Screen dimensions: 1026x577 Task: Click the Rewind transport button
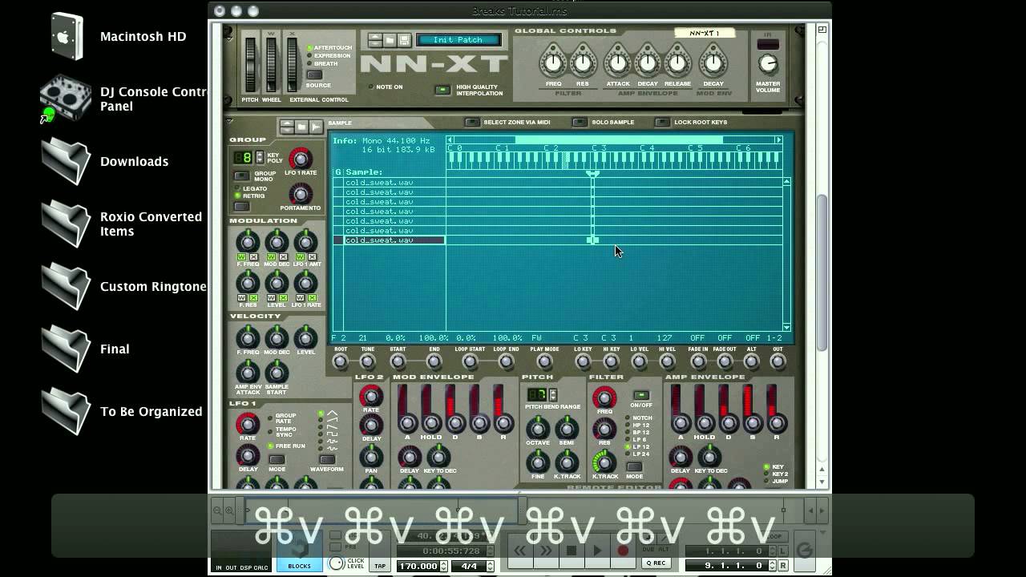520,551
